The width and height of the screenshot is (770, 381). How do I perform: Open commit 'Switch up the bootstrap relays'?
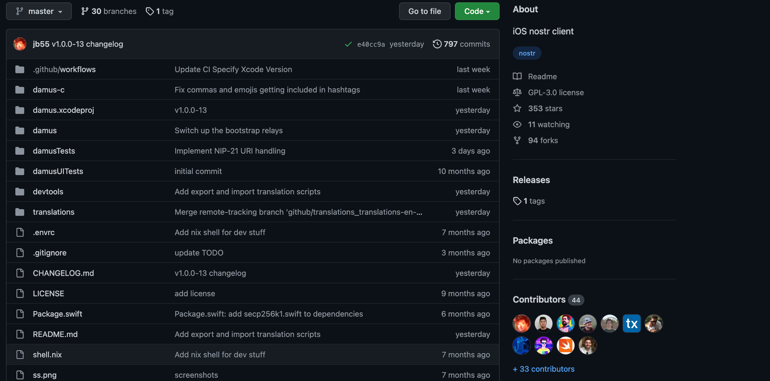coord(229,131)
